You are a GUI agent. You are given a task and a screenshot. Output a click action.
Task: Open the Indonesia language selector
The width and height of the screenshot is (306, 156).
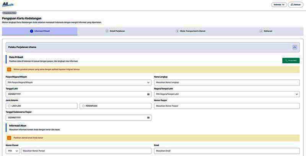point(279,5)
